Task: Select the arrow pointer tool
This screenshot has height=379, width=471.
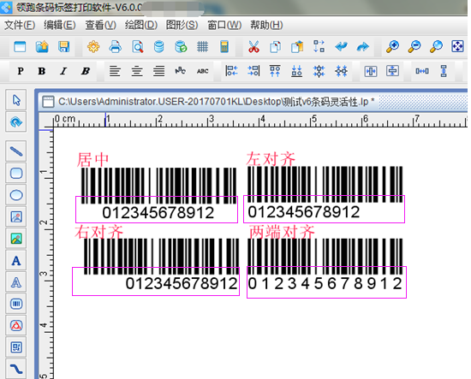Action: (16, 100)
